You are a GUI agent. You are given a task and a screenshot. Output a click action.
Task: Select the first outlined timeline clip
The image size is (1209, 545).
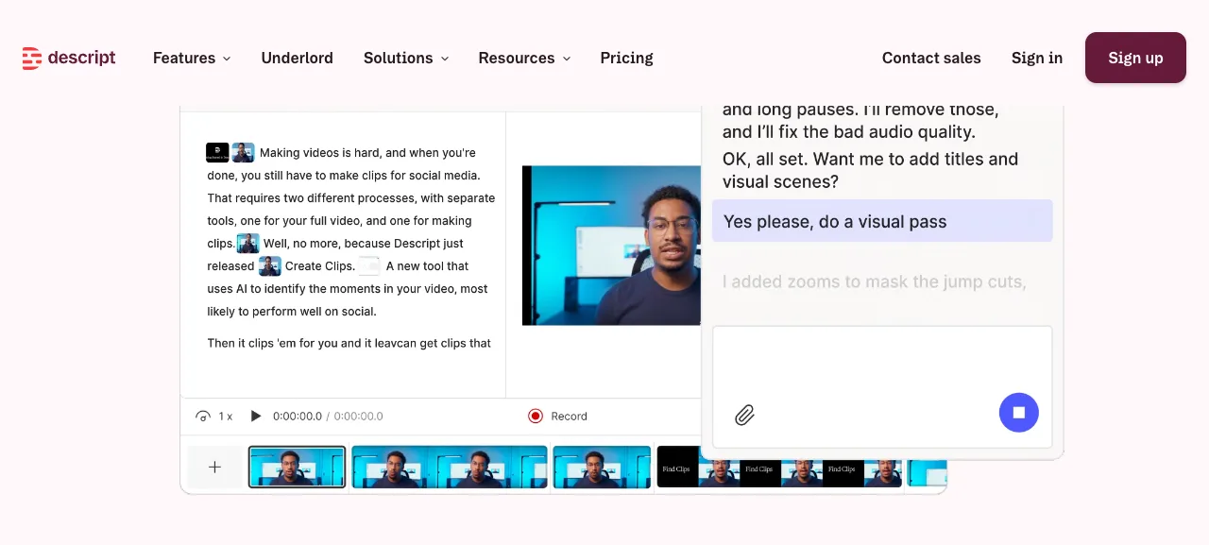(x=297, y=467)
